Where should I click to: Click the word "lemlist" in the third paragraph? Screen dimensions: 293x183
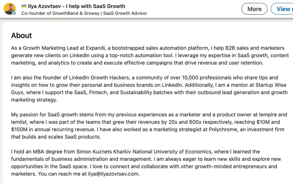tap(19, 122)
